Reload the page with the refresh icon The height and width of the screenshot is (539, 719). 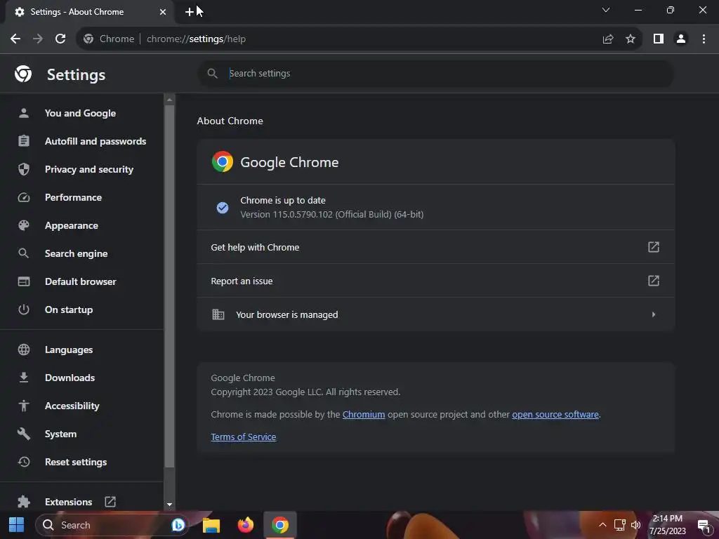click(60, 39)
